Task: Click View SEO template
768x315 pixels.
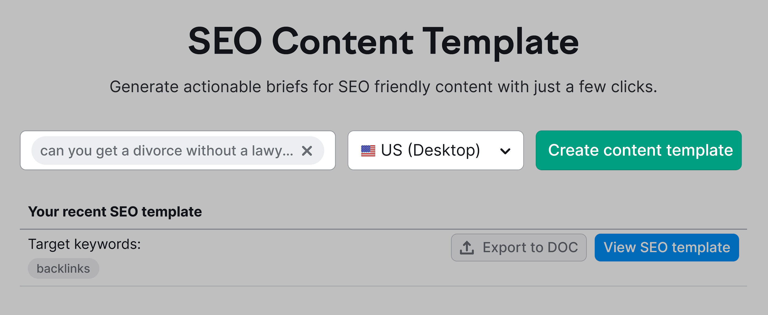Action: [667, 247]
